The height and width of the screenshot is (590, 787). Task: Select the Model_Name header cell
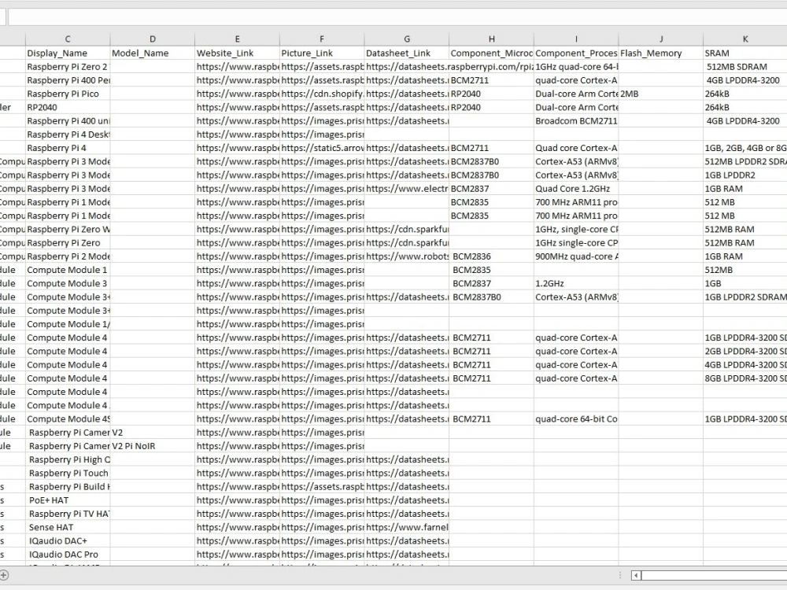[x=153, y=53]
